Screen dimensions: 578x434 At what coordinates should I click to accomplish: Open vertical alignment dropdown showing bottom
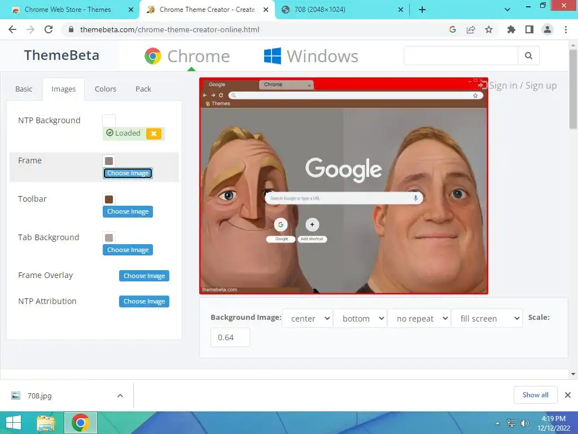click(x=360, y=318)
